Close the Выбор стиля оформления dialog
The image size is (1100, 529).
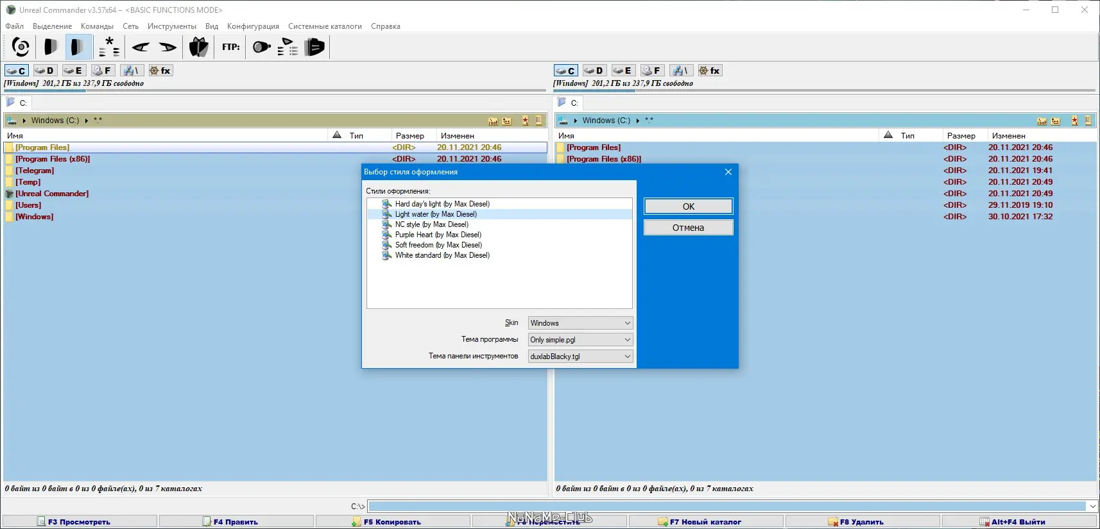[728, 172]
